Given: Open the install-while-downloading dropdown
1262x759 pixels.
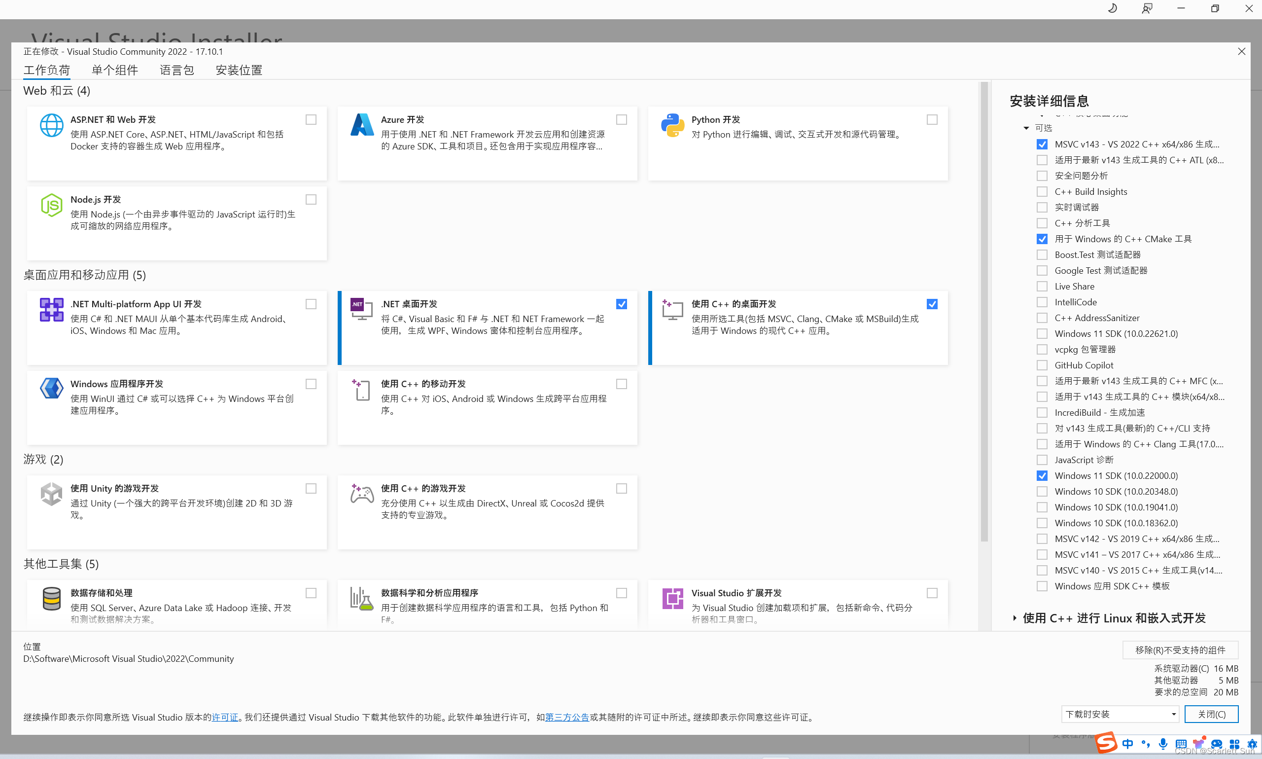Looking at the screenshot, I should [x=1120, y=714].
